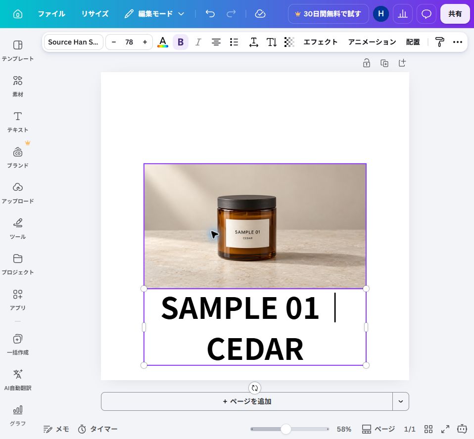Image resolution: width=474 pixels, height=439 pixels.
Task: Click the zoom slider handle
Action: (x=285, y=429)
